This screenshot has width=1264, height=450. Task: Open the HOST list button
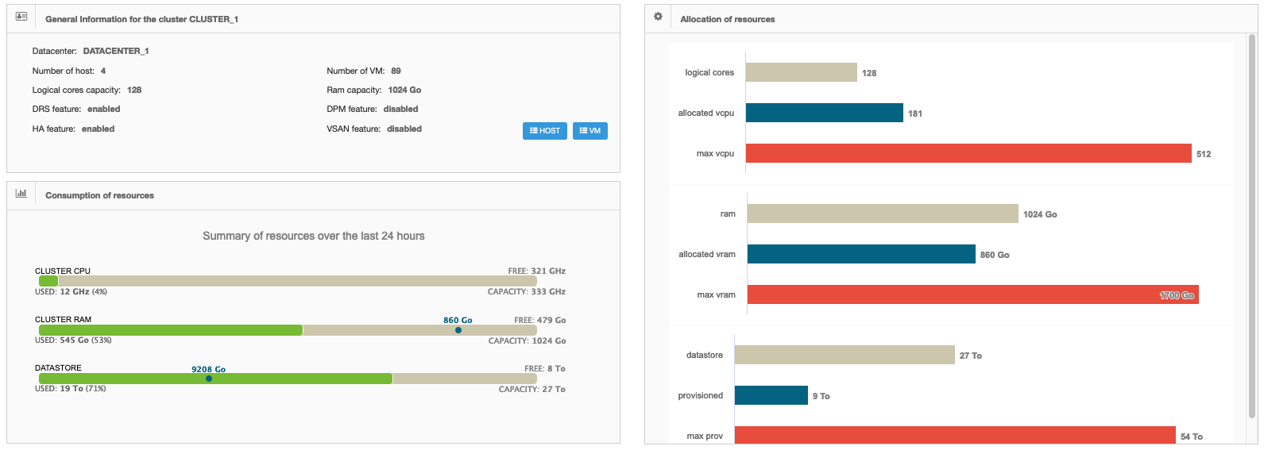click(x=544, y=131)
